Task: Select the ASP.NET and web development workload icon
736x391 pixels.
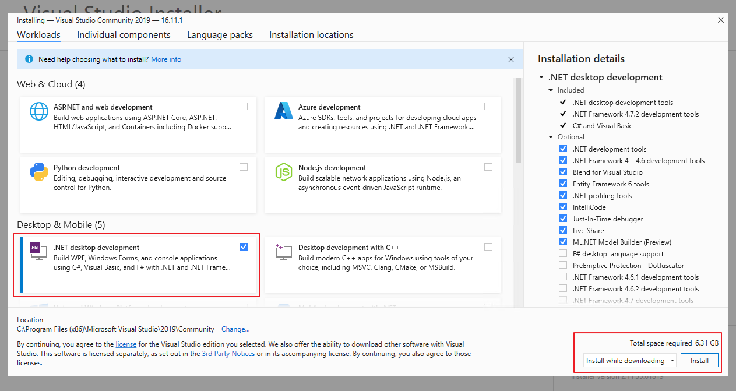Action: click(38, 111)
